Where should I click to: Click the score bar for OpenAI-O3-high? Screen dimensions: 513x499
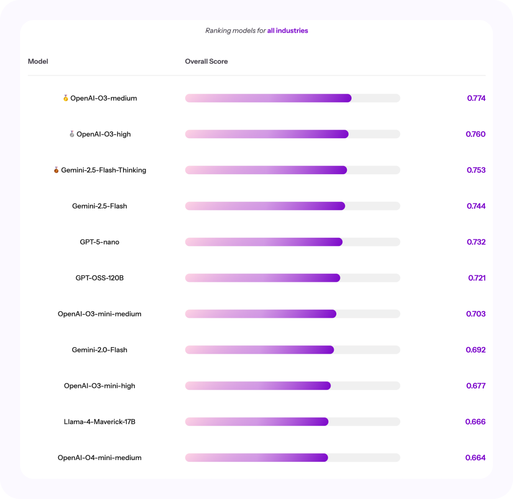pyautogui.click(x=292, y=134)
